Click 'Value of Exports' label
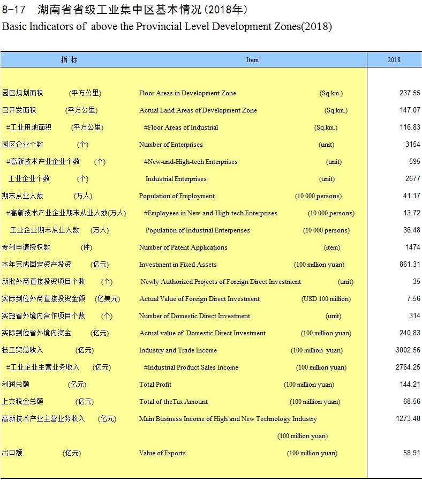422x496 pixels. [162, 453]
